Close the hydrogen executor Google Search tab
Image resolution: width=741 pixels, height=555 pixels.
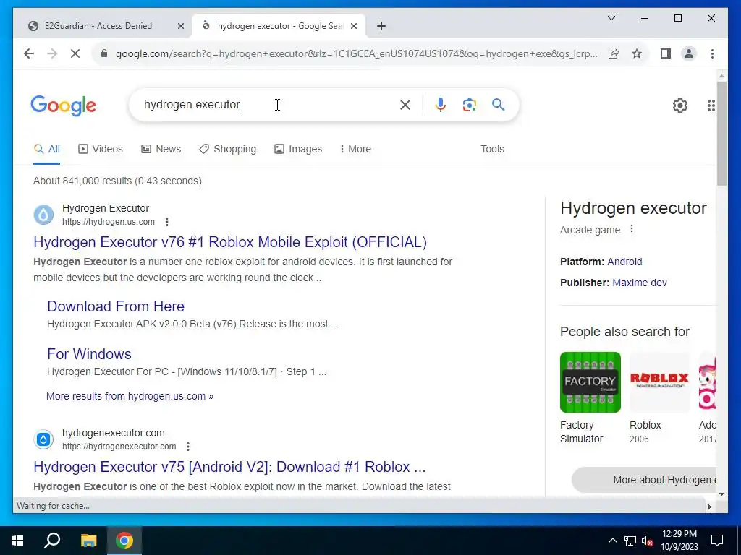tap(353, 26)
